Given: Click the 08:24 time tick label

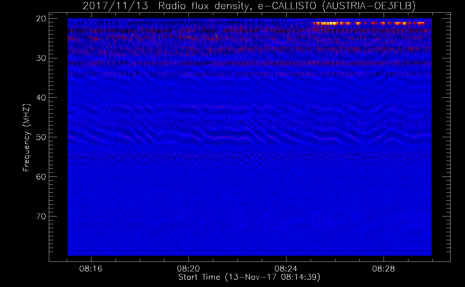Looking at the screenshot, I should (286, 269).
